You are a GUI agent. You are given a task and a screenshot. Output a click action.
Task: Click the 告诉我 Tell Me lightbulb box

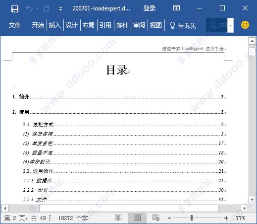183,26
